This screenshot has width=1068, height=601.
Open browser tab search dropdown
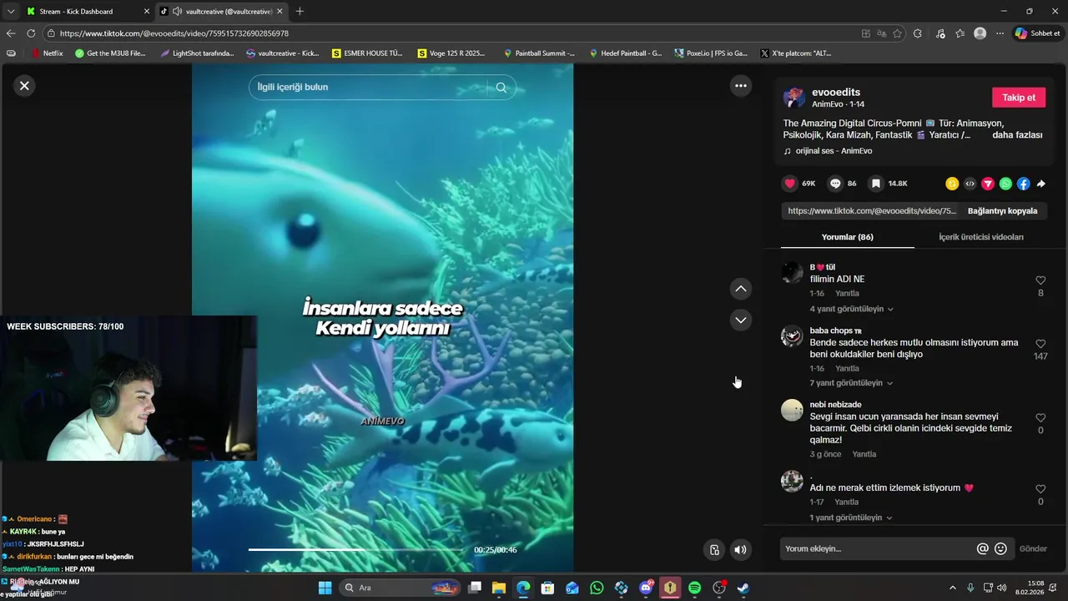click(x=10, y=12)
